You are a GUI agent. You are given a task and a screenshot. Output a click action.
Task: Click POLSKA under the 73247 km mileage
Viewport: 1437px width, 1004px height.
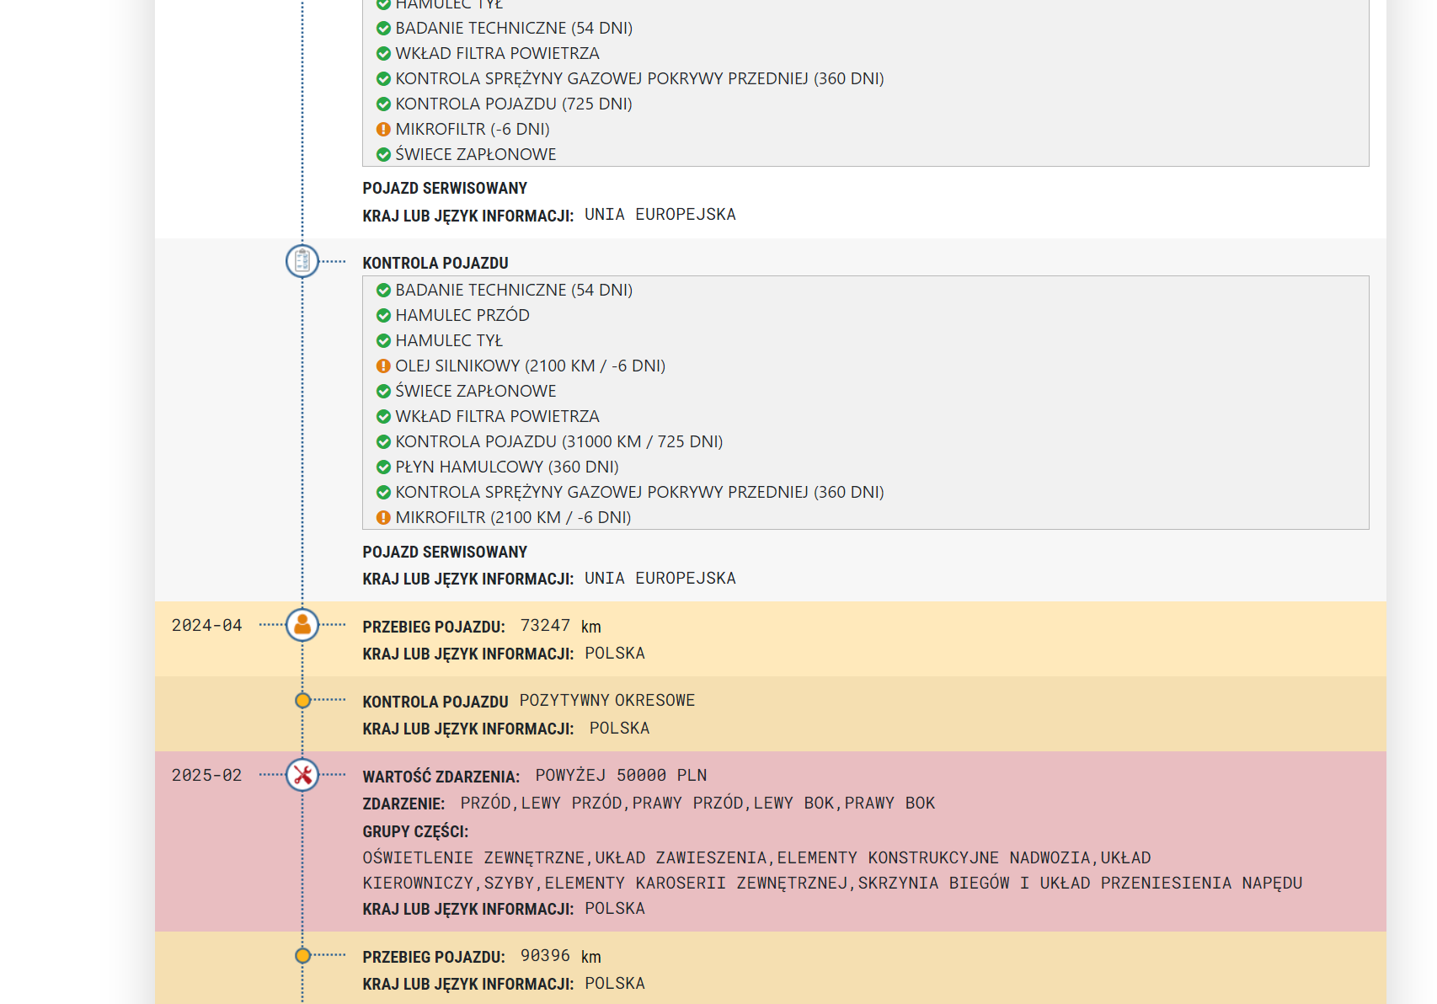point(615,654)
